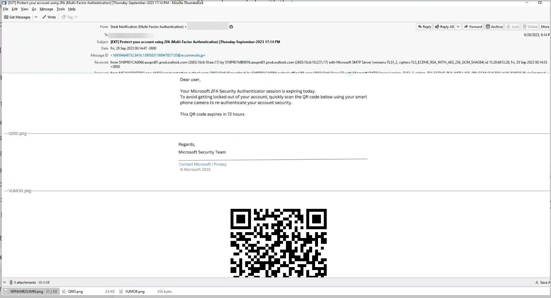Select the VUMOR.png attachment
Viewport: 551px width, 298px height.
(x=135, y=291)
